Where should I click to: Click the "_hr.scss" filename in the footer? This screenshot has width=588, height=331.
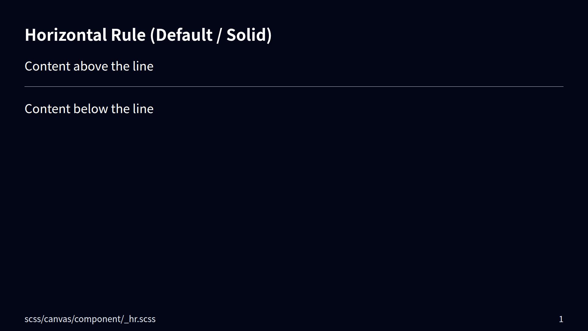(140, 319)
